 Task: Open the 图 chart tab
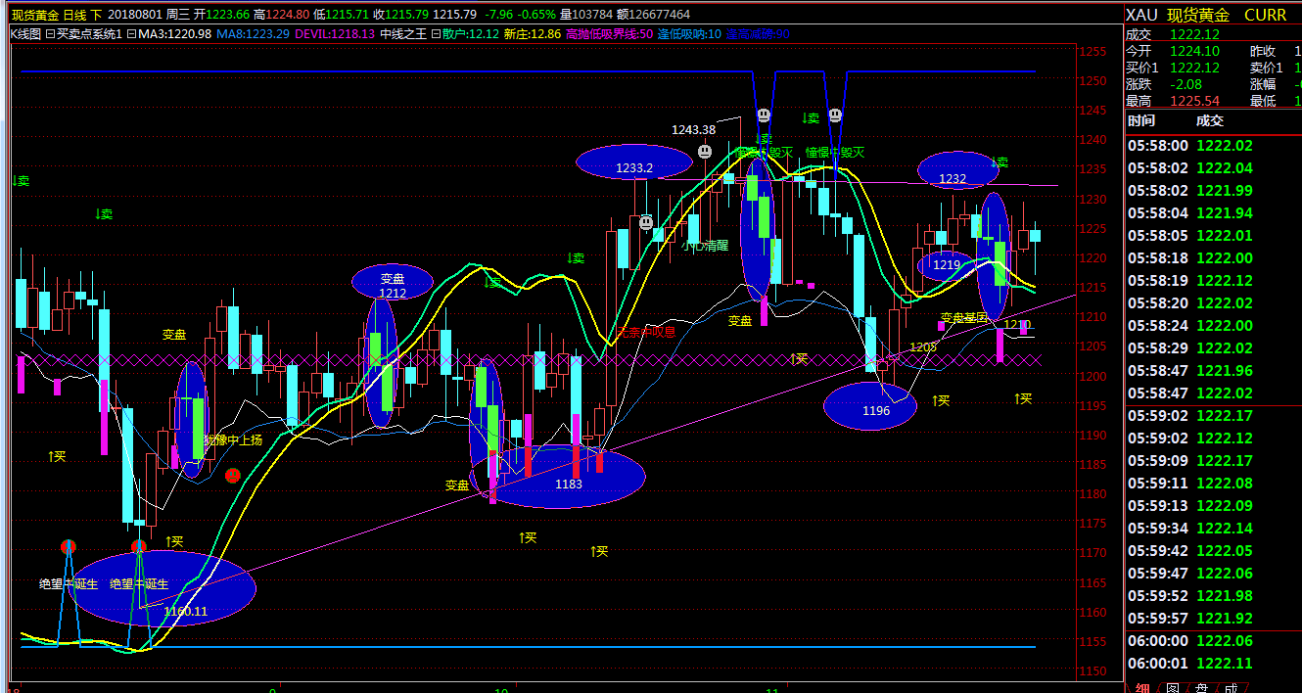(1172, 688)
